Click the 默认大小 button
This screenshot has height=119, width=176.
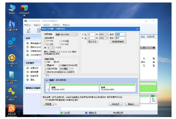click(93, 42)
